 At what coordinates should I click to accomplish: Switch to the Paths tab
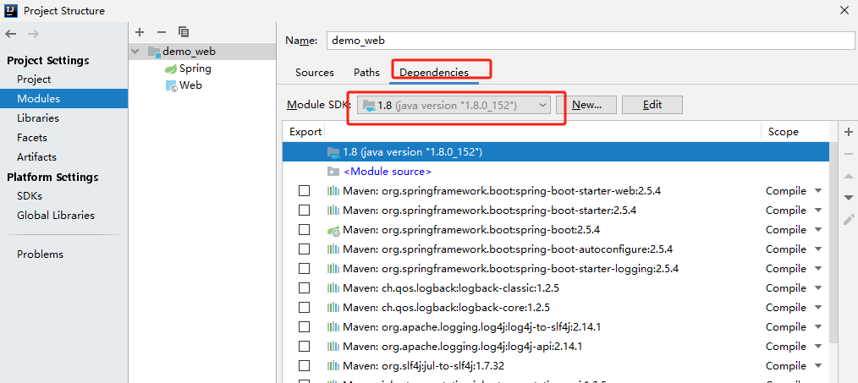click(x=366, y=72)
